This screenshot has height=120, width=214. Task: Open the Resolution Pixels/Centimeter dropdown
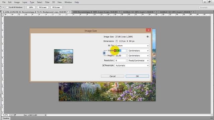coord(138,61)
